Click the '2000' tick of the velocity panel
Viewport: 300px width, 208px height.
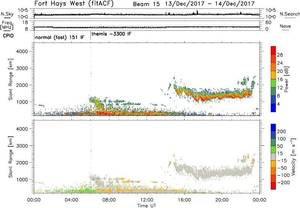22,163
